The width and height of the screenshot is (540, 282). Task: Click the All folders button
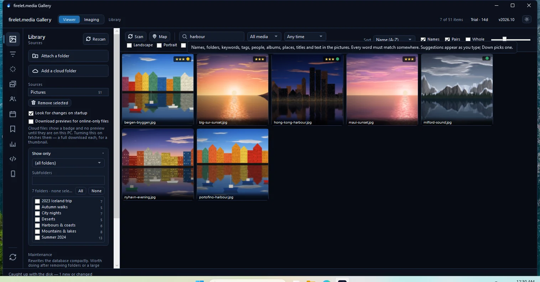click(81, 191)
